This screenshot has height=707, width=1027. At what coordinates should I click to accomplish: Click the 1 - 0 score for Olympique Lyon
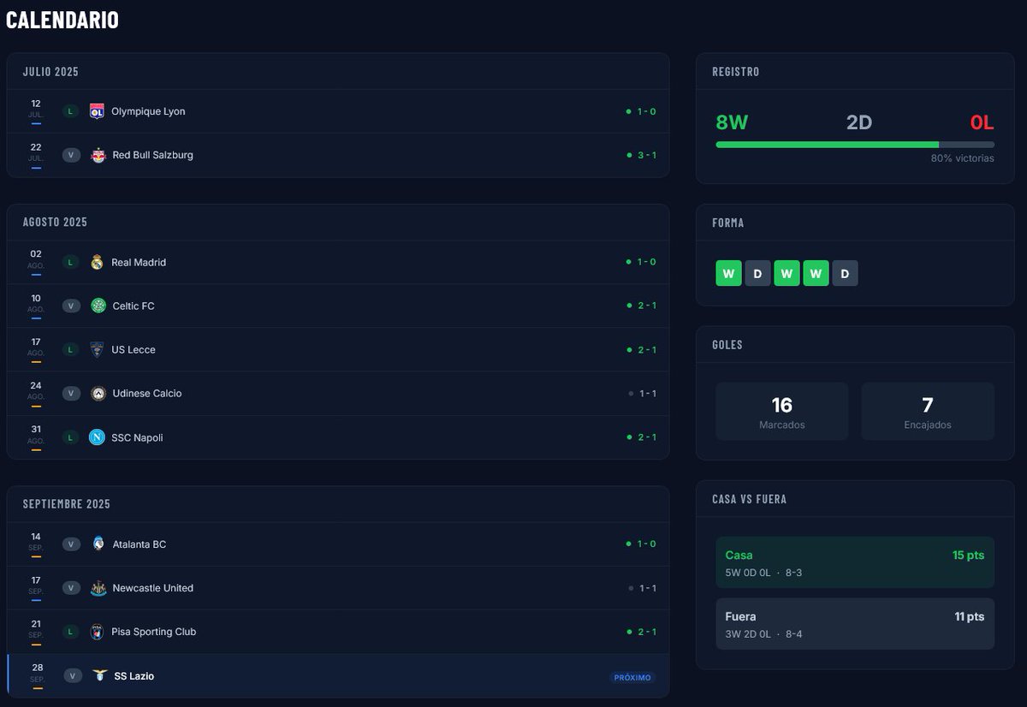pos(646,111)
